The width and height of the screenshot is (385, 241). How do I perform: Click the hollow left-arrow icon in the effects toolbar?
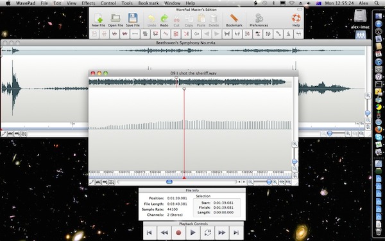click(196, 34)
